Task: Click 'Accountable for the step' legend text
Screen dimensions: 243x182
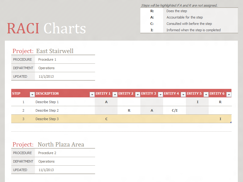Action: click(x=185, y=17)
